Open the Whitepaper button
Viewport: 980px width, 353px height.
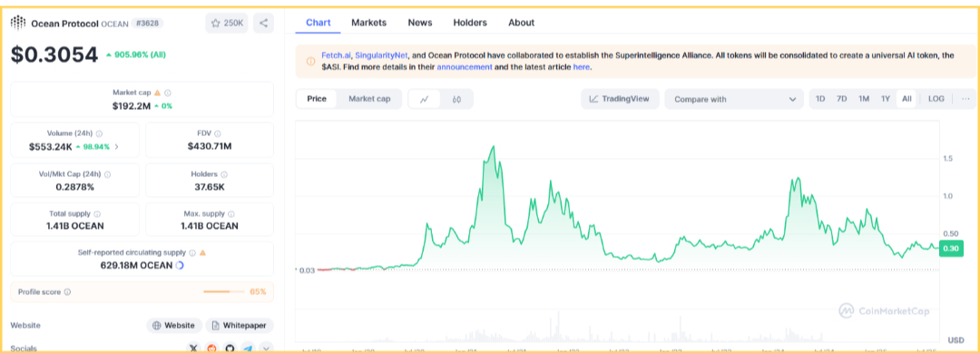pos(240,326)
